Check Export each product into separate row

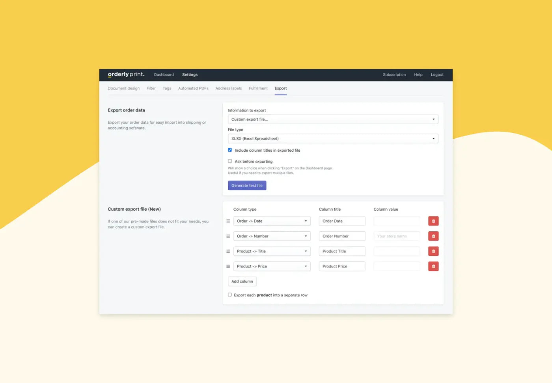tap(230, 295)
